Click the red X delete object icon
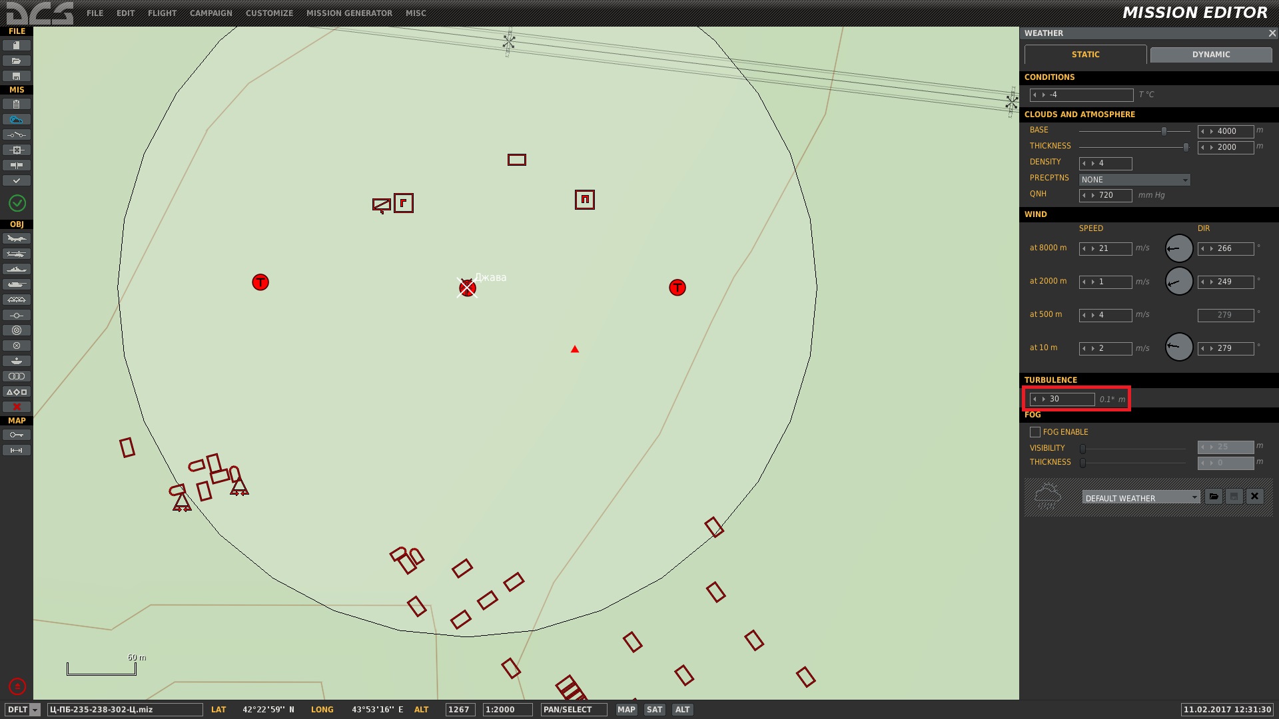Screen dimensions: 1279x719 (x=17, y=407)
